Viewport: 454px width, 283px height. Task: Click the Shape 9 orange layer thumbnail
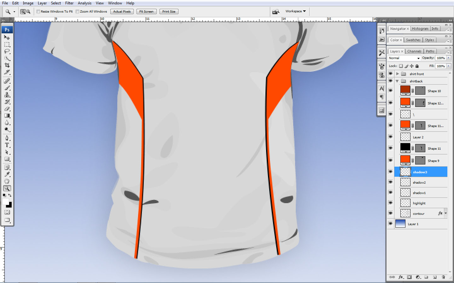pos(405,160)
